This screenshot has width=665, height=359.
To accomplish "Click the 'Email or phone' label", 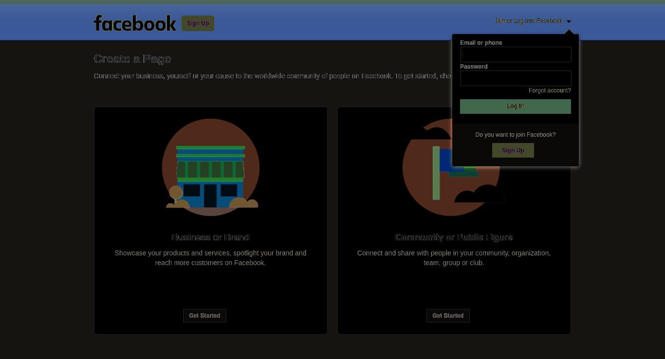I will (481, 43).
